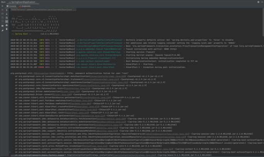This screenshot has width=264, height=157.
Task: Click the 'com.zaxxer.hikari.HikariDataSource' logger name
Action: point(96,64)
